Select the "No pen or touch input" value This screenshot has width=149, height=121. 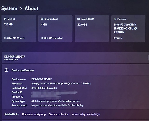click(57, 105)
